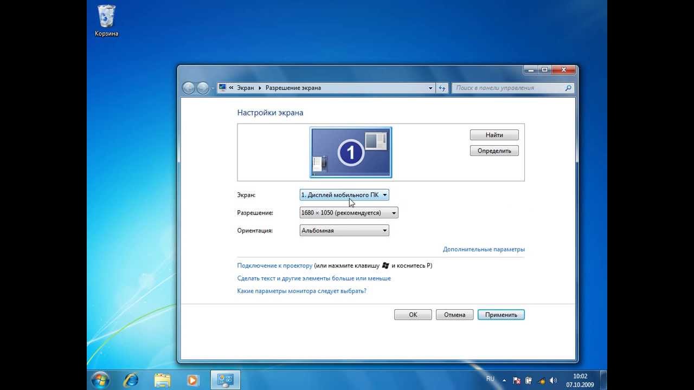Image resolution: width=694 pixels, height=390 pixels.
Task: Open Windows Explorer folder icon on taskbar
Action: point(162,380)
